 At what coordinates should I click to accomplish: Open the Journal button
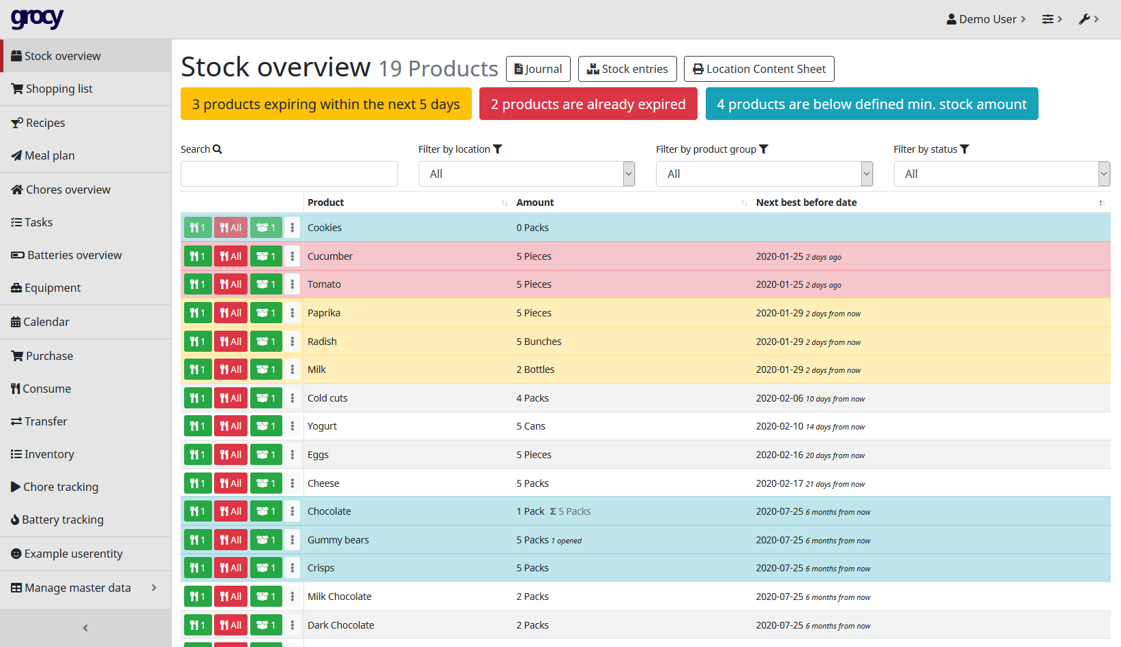pos(538,69)
